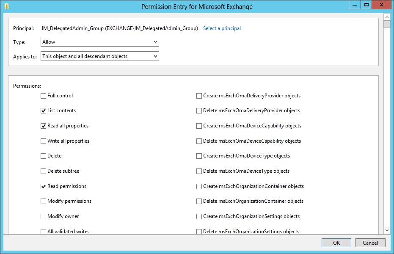The image size is (394, 254).
Task: Click the folder icon in title bar
Action: 7,6
